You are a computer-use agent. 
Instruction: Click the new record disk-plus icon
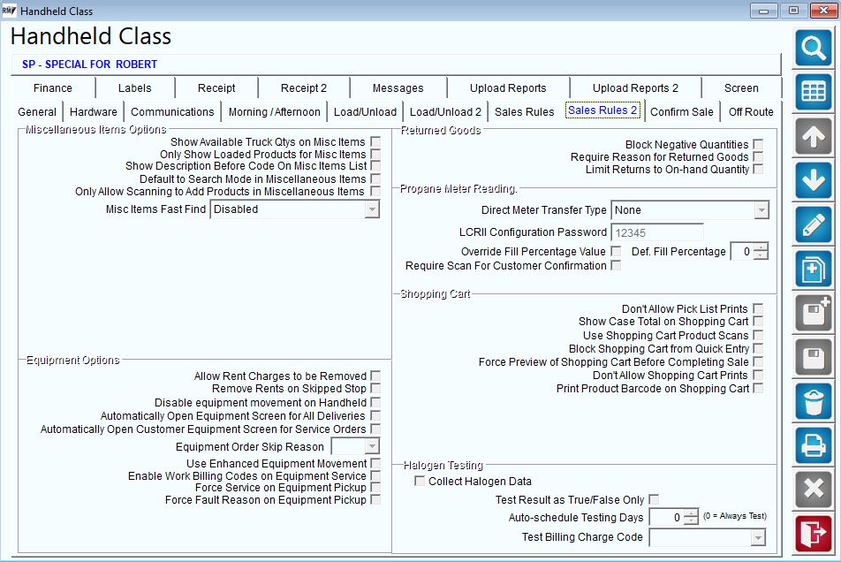click(x=813, y=313)
